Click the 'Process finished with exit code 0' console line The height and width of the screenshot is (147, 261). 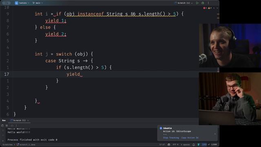point(33,140)
